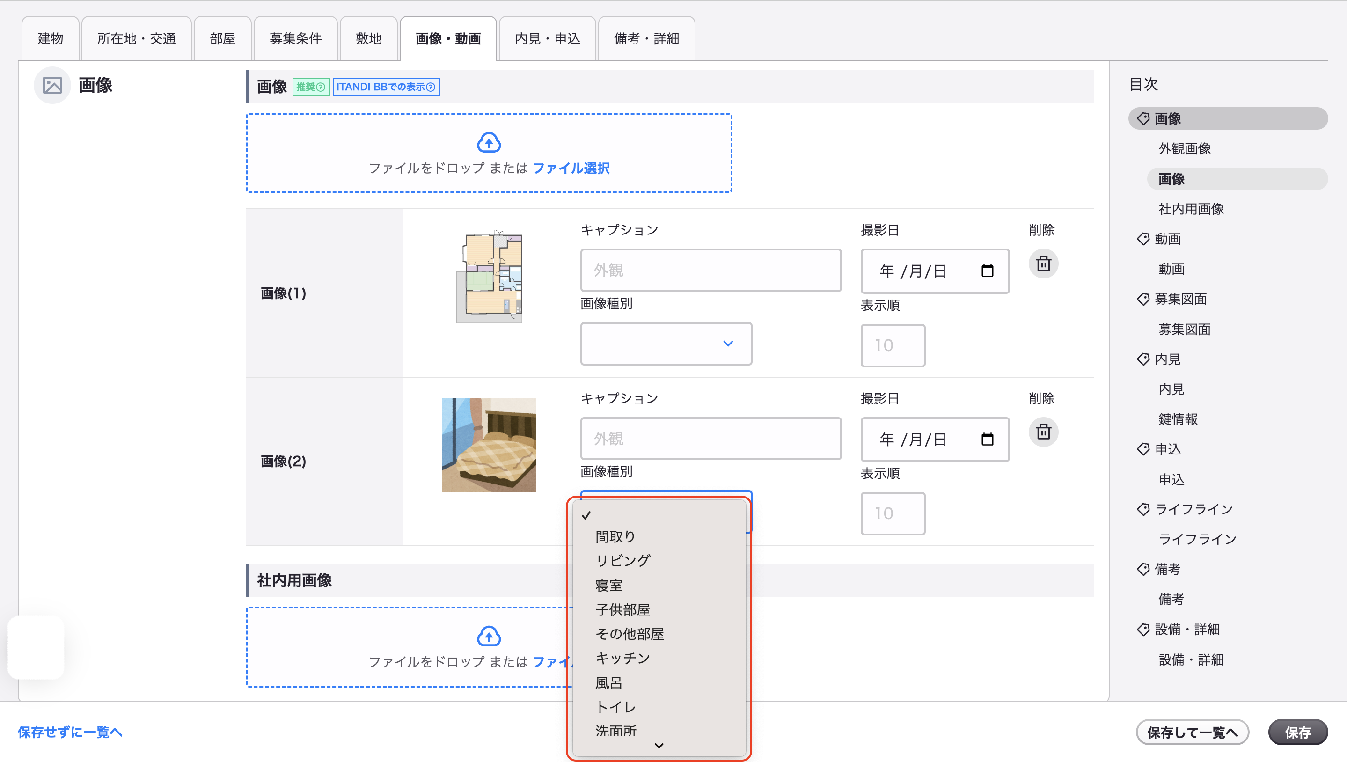
Task: Select 寝室 in the dropdown list
Action: 659,585
